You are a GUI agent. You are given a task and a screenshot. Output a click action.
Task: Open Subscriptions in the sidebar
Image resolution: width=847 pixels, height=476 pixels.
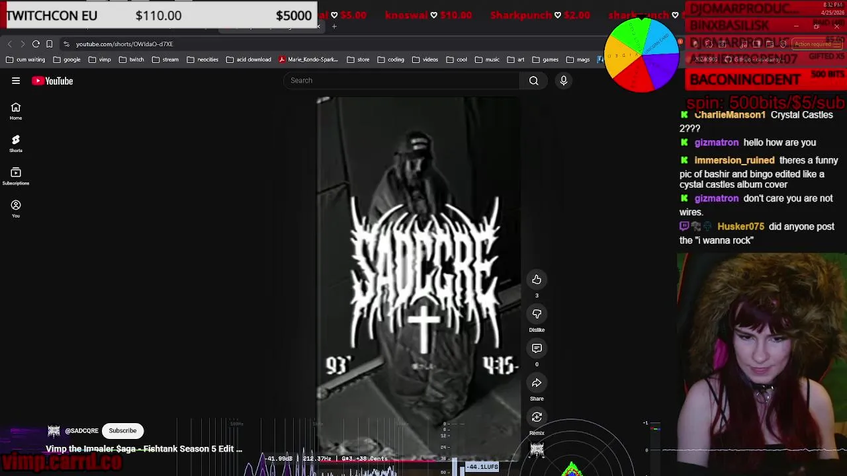pyautogui.click(x=16, y=176)
